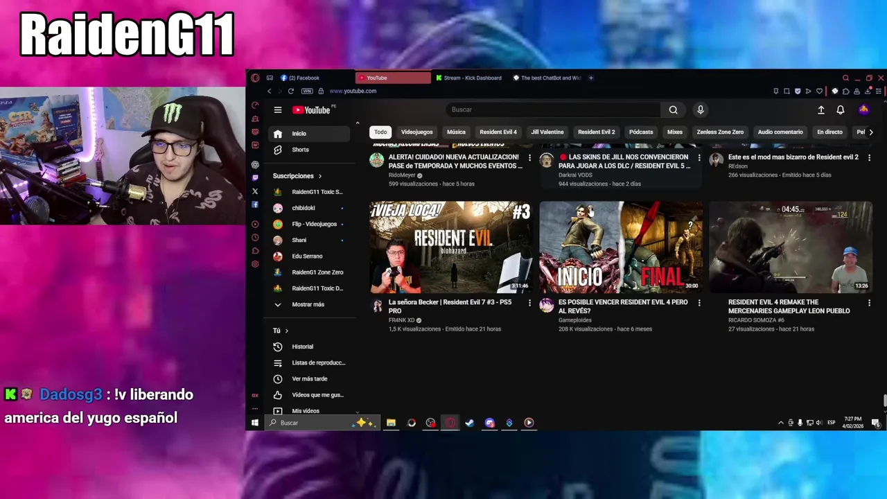Play the Resident Evil 7 VIEJA LOCA thumbnail
Image resolution: width=887 pixels, height=499 pixels.
click(450, 247)
